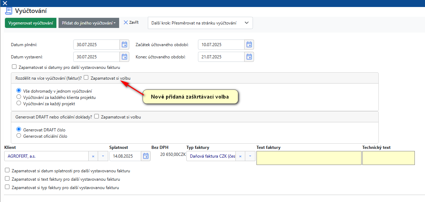Click Zavřít to close the form
425x202 pixels.
[x=131, y=22]
